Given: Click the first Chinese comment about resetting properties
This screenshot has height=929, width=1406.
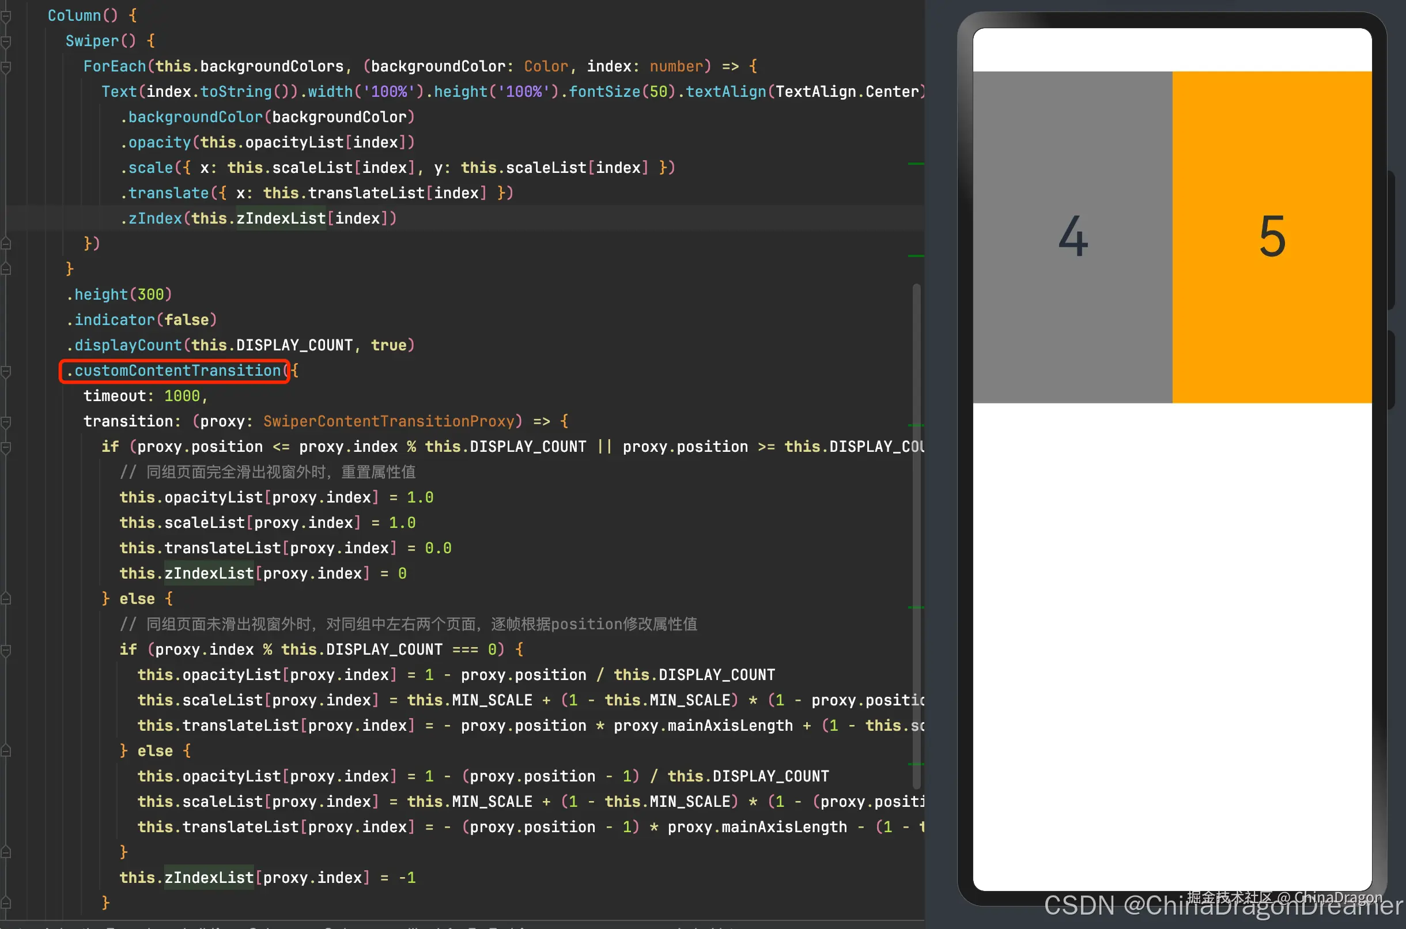Looking at the screenshot, I should (x=268, y=472).
